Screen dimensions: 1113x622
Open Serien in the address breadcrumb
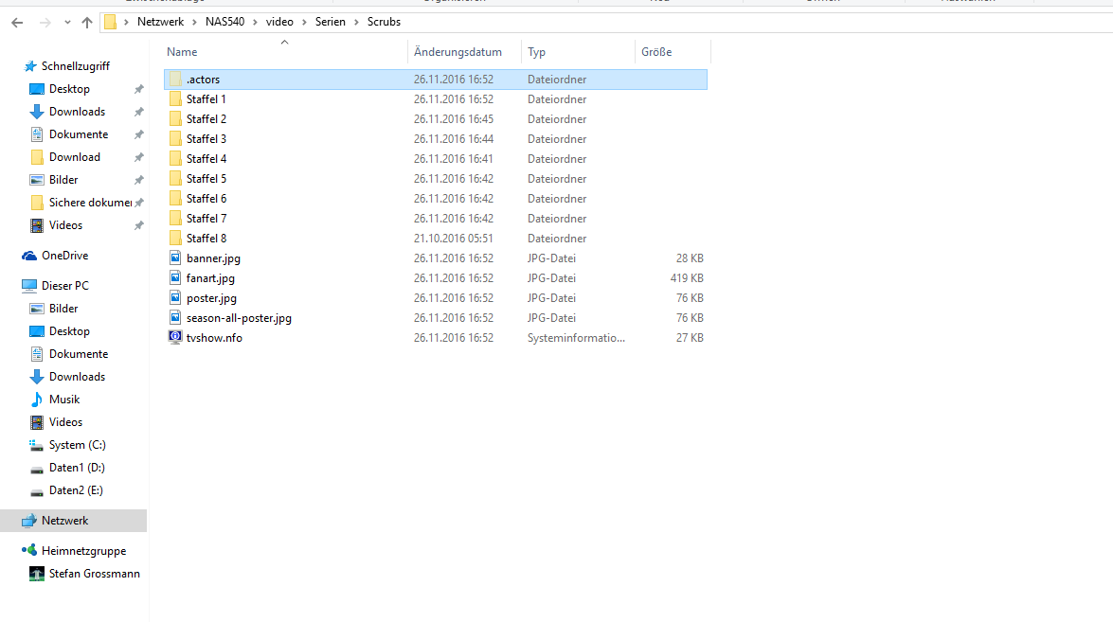(330, 22)
